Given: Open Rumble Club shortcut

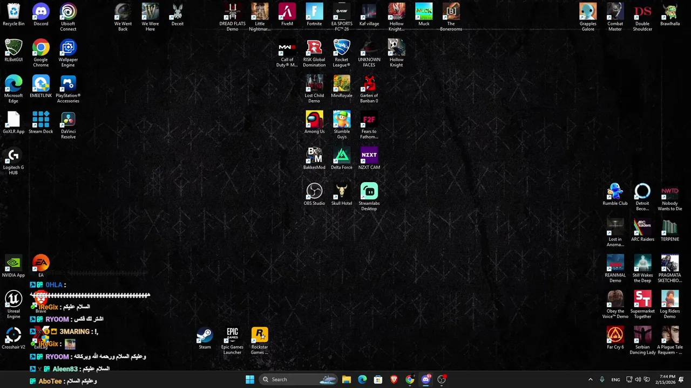Looking at the screenshot, I should (615, 195).
